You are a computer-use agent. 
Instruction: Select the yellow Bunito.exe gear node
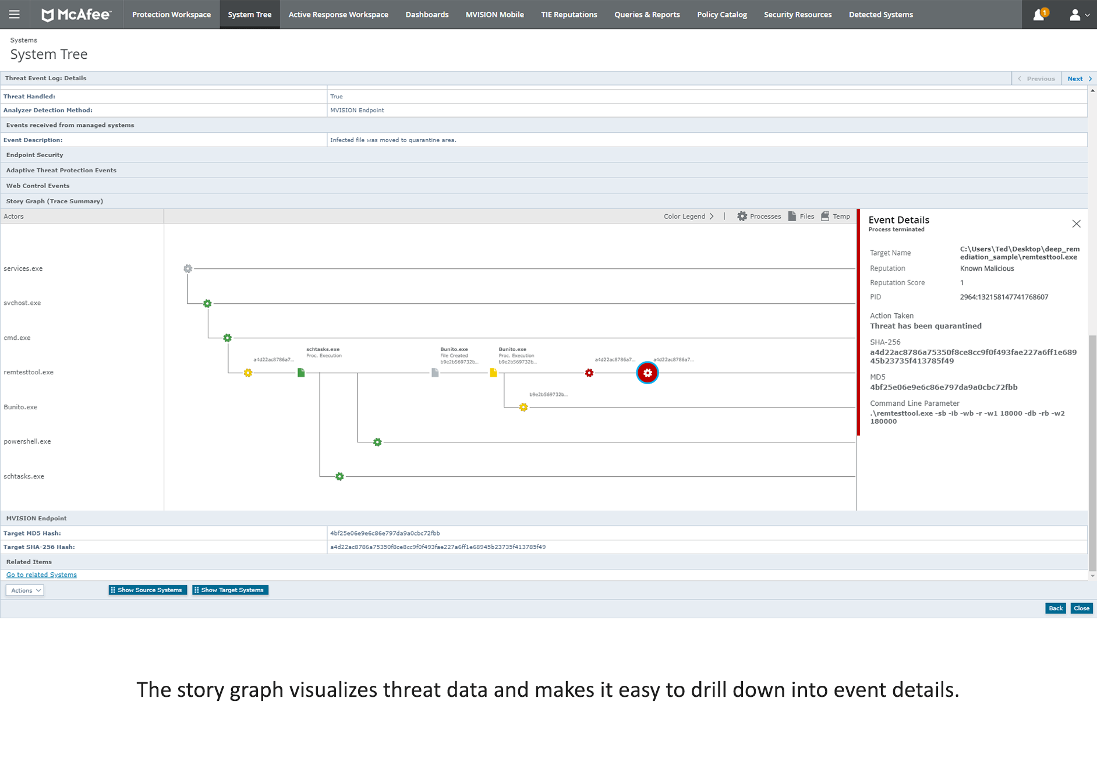(x=523, y=407)
